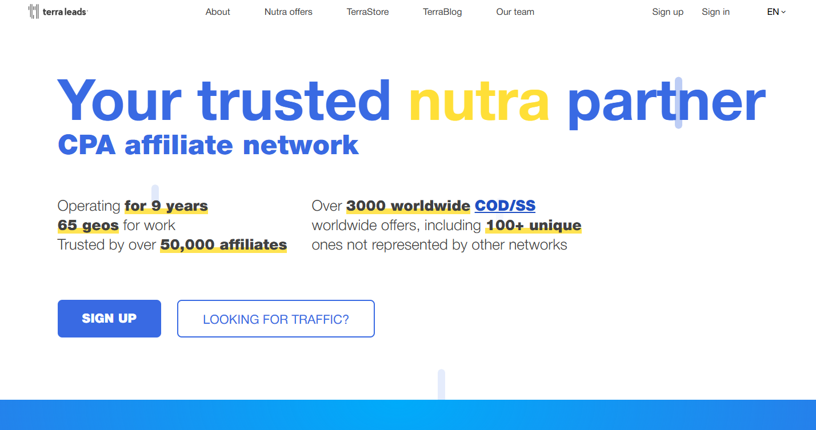This screenshot has width=816, height=430.
Task: Click the LOOKING FOR TRAFFIC? button
Action: click(275, 319)
